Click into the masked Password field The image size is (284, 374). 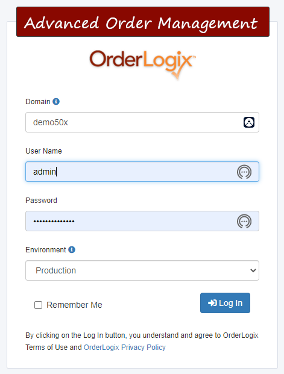point(142,221)
